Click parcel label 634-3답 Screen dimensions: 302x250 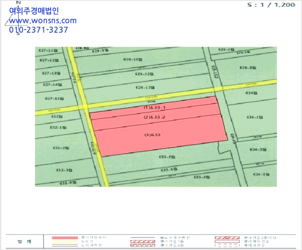tap(258, 149)
